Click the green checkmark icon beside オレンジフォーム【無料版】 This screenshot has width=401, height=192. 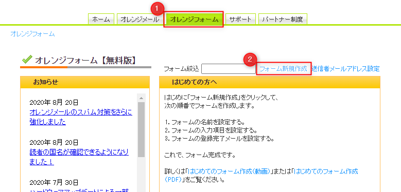(x=27, y=60)
